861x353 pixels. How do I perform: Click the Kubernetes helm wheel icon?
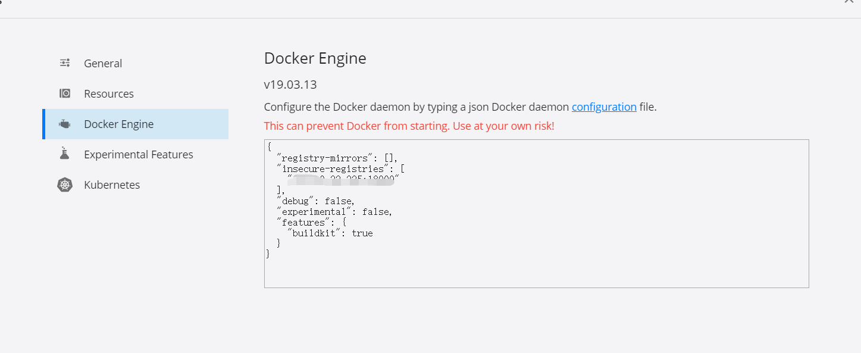(64, 185)
